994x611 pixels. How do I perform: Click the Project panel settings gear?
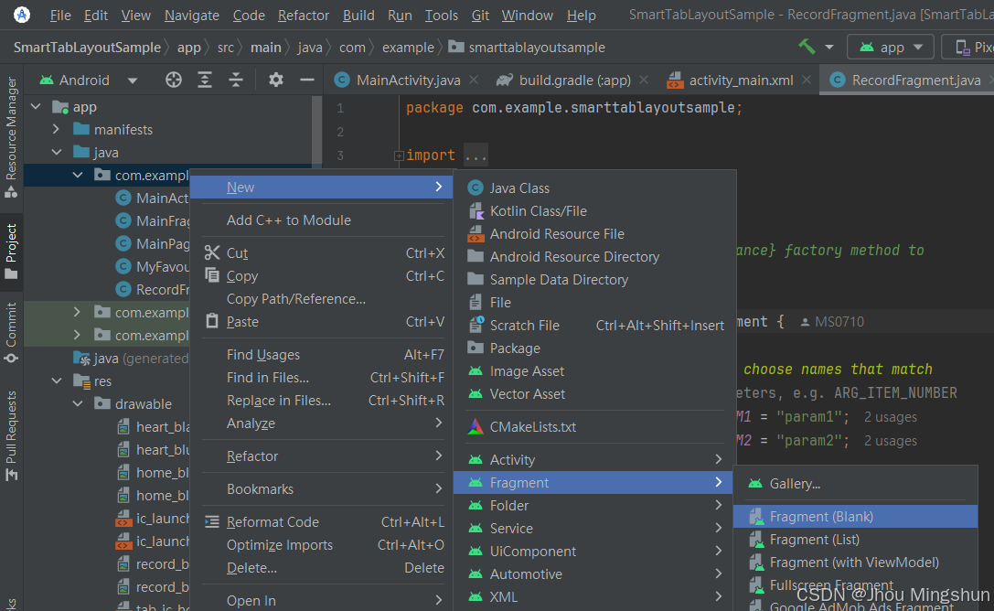click(x=277, y=80)
